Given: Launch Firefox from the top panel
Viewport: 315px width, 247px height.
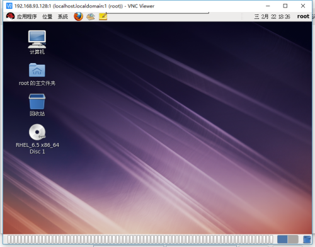Looking at the screenshot, I should tap(78, 16).
